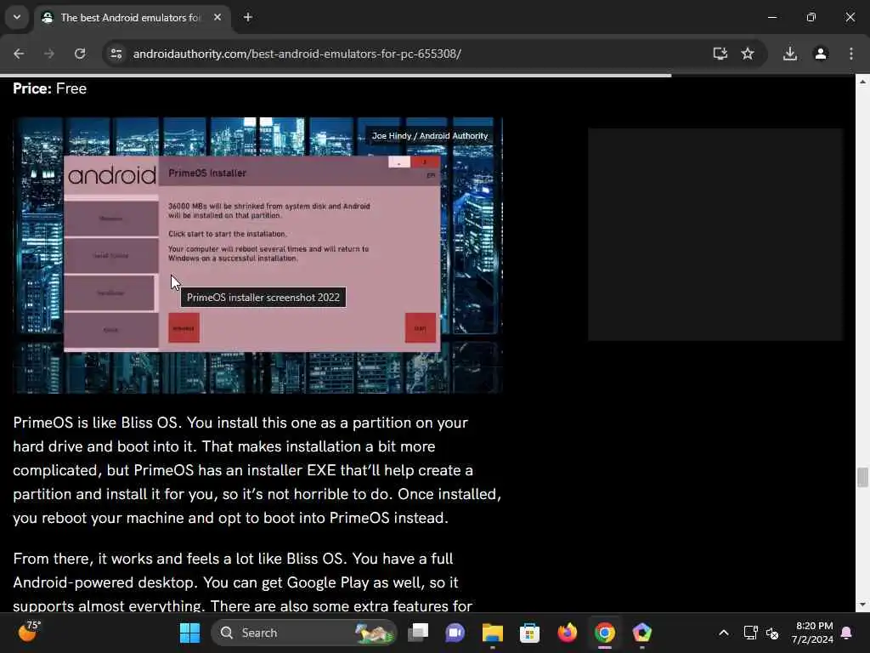Click the scrollbar down arrow

[862, 605]
